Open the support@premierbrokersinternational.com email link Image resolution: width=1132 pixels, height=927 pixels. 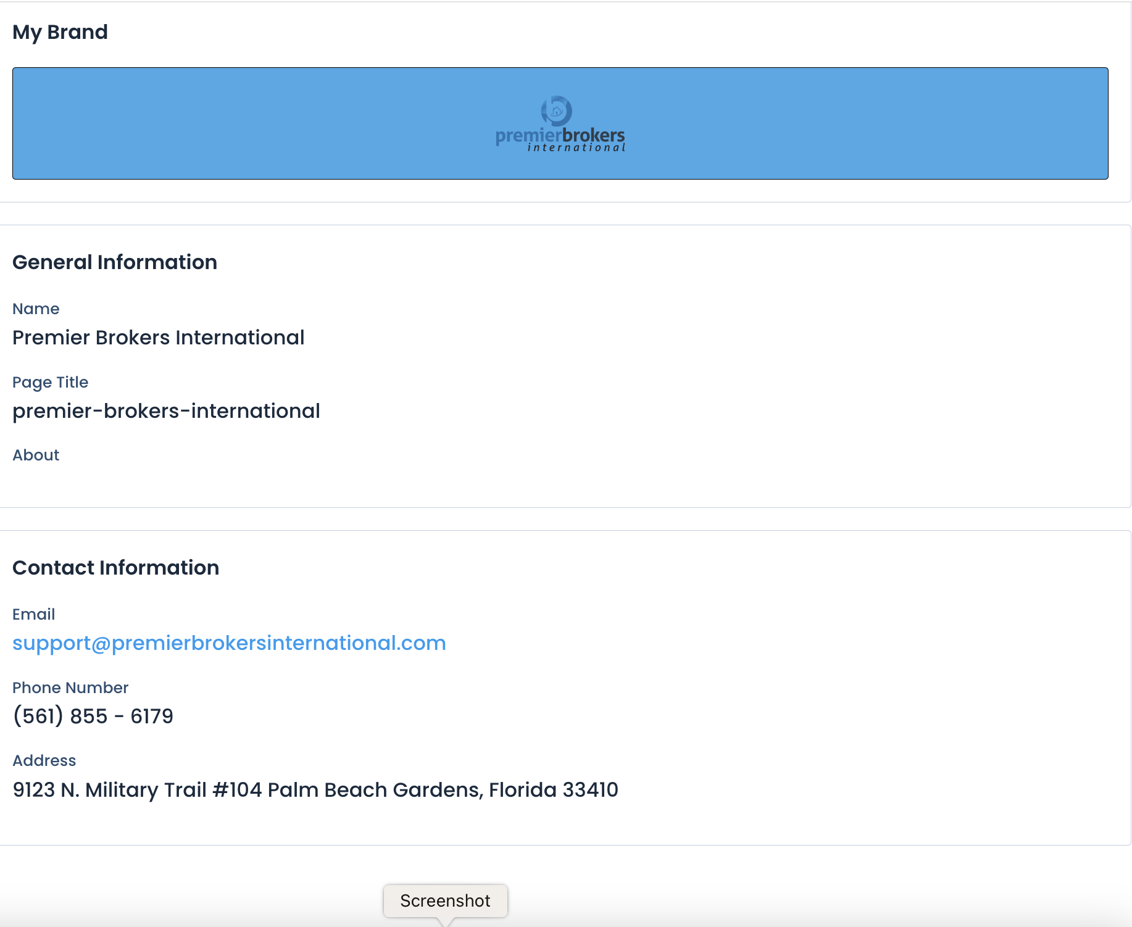[229, 643]
